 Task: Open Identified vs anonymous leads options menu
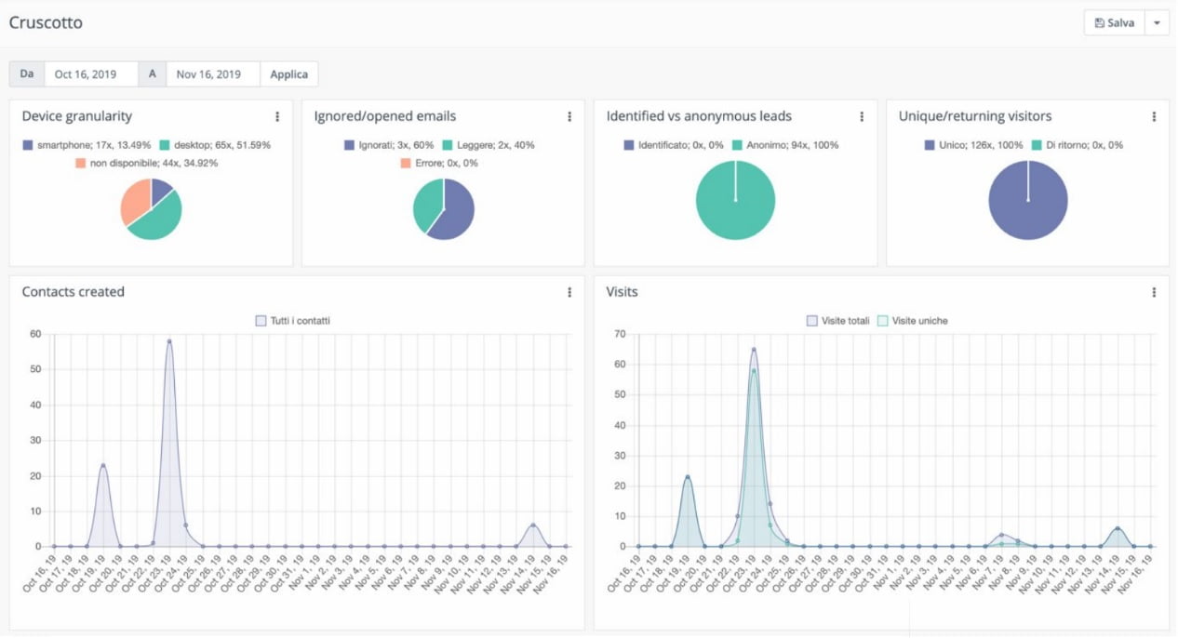[862, 117]
